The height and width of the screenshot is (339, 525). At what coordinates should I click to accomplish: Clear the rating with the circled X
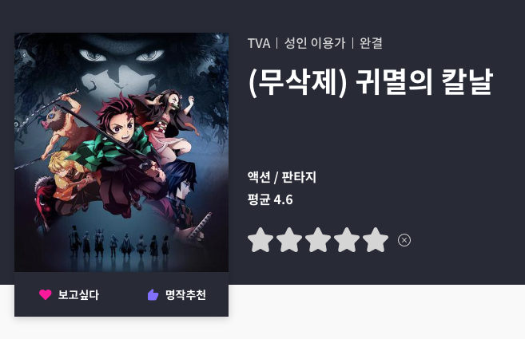(404, 240)
